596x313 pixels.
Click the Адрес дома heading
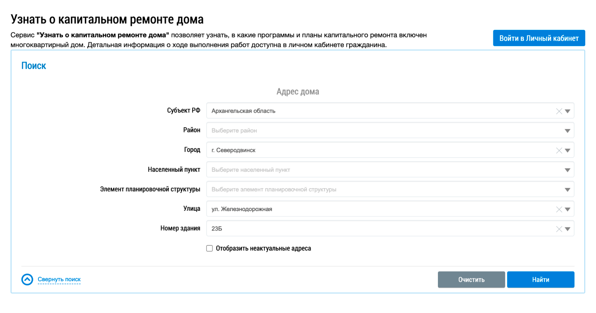[x=298, y=92]
